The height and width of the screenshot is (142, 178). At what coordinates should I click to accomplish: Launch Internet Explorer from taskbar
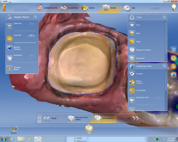point(12,139)
